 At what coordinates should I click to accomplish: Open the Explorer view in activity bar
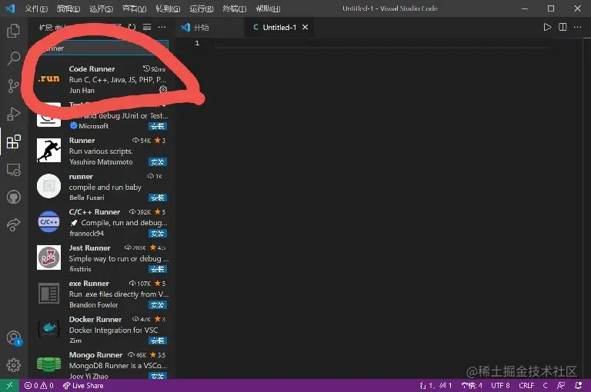[x=14, y=31]
